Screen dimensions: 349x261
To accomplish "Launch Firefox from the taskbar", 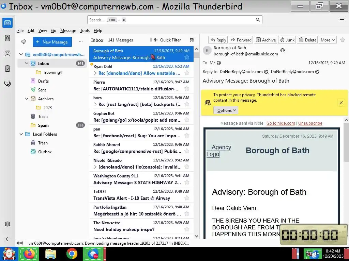I will point(29,254).
